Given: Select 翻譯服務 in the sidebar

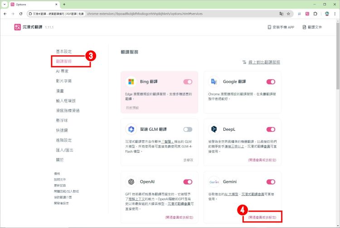Looking at the screenshot, I should 64,61.
